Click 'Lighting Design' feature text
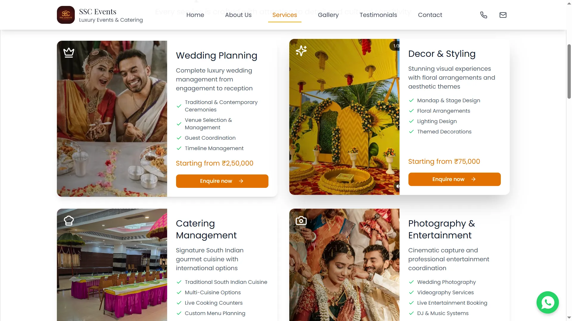Image resolution: width=572 pixels, height=321 pixels. click(437, 121)
